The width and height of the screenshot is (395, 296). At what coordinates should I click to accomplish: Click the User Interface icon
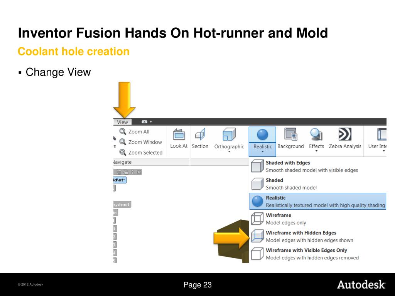point(381,134)
